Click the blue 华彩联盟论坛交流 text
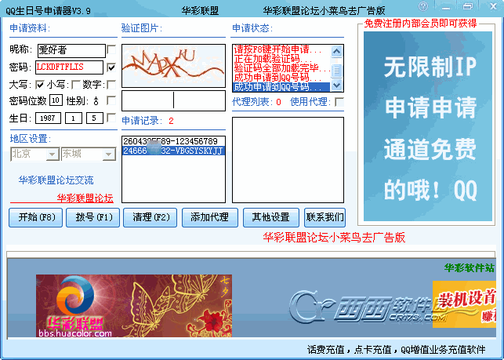This screenshot has width=504, height=360. (56, 180)
